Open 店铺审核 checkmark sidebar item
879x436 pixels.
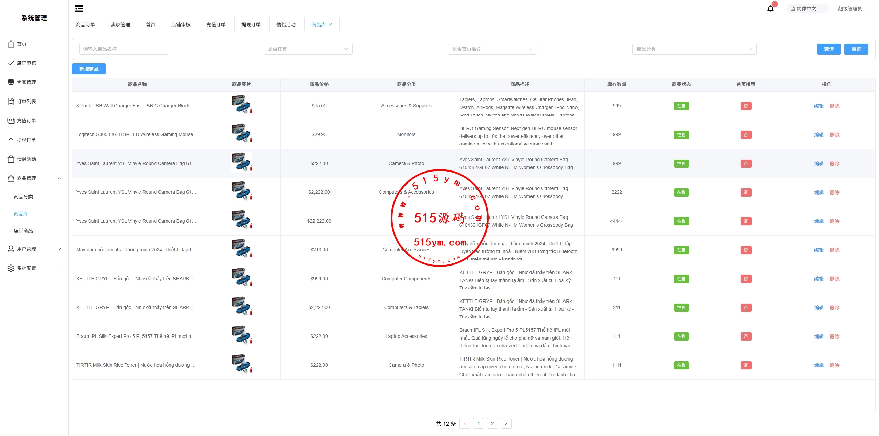click(x=11, y=63)
